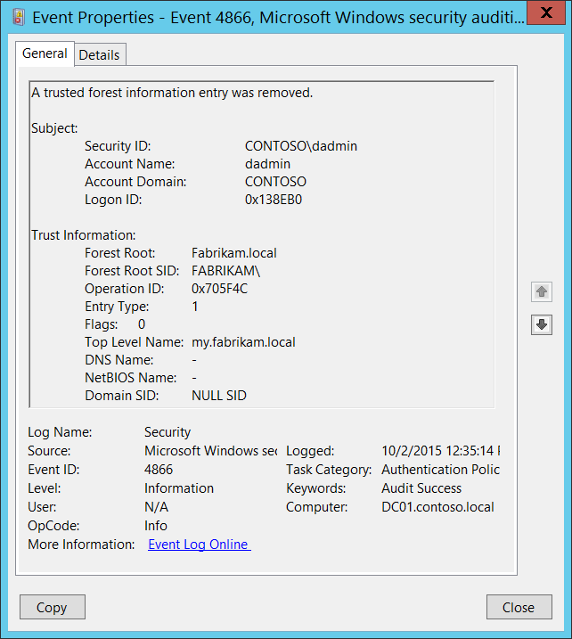This screenshot has height=639, width=572.
Task: Click the Close button at bottom
Action: coord(519,607)
